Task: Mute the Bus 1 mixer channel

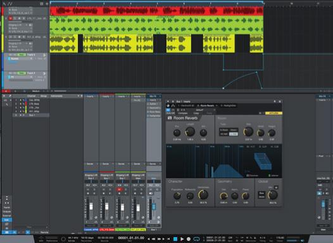Action: tap(151, 189)
